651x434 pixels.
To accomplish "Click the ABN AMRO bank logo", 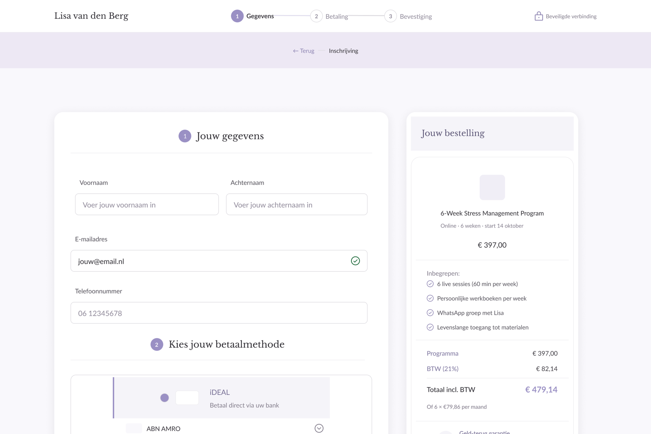I will click(134, 428).
